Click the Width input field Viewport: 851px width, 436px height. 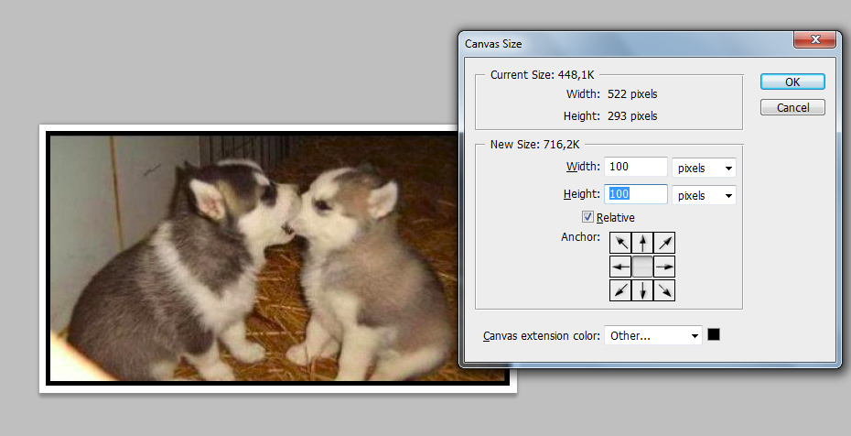click(636, 167)
